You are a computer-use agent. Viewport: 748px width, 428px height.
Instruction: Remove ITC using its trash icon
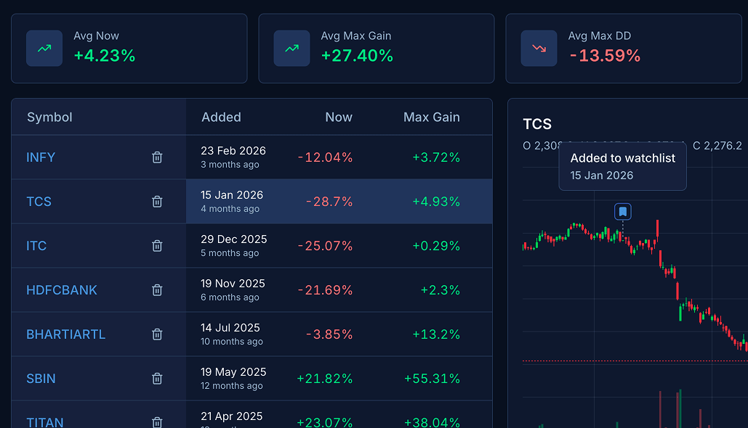[x=157, y=246]
